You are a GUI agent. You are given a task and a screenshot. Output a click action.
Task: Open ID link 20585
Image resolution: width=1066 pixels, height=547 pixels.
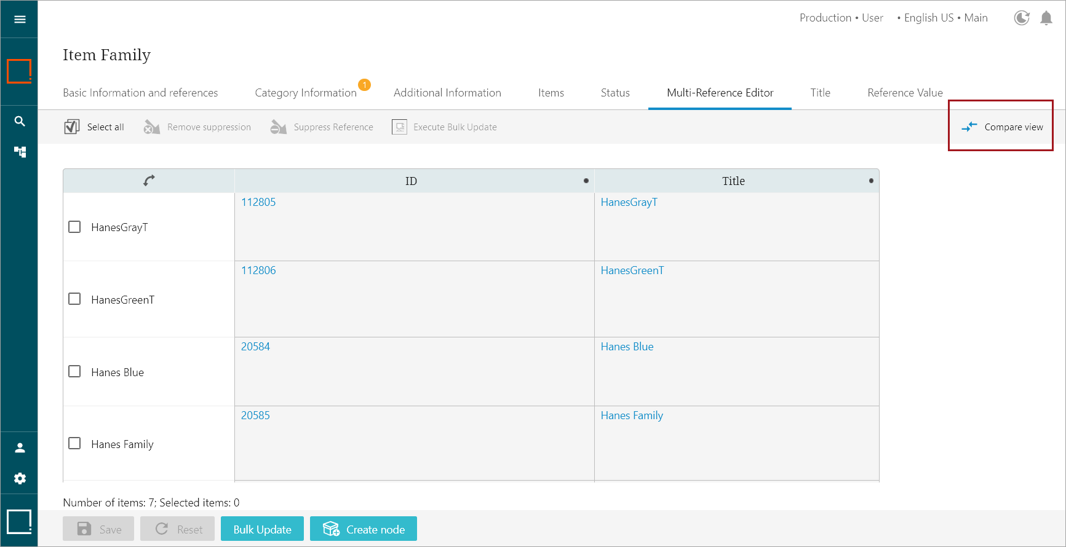(255, 415)
